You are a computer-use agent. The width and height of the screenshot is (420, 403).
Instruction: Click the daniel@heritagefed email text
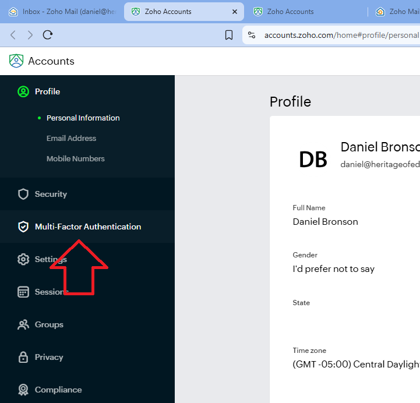click(380, 164)
